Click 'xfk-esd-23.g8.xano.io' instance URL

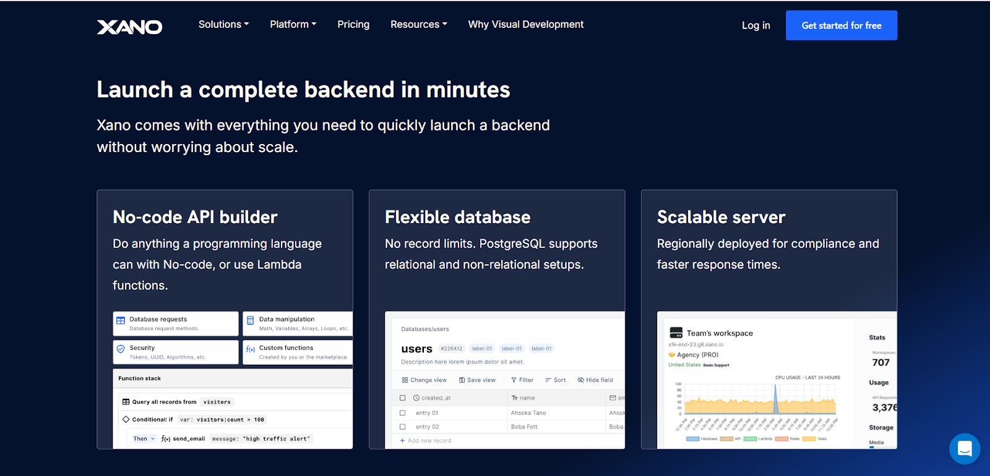click(696, 344)
